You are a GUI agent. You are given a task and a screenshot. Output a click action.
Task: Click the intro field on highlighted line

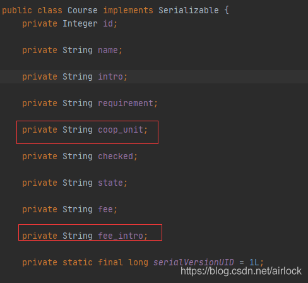coord(110,76)
